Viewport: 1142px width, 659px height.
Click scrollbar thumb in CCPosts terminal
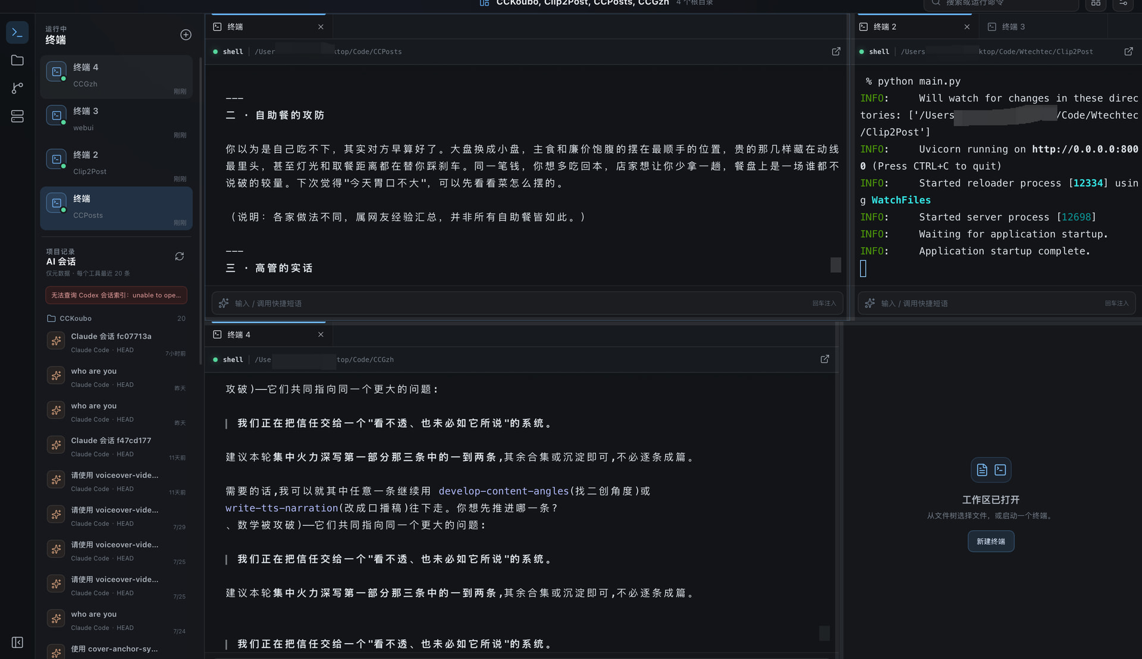[836, 265]
